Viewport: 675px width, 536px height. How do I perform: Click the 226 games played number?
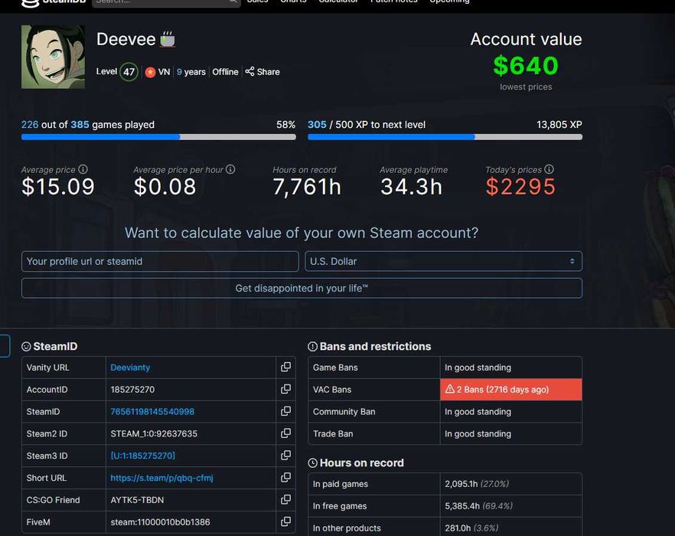click(30, 125)
